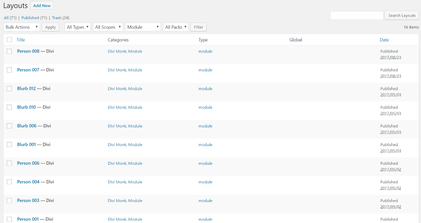Click the Categories column header
Viewport: 421px width, 223px height.
118,40
